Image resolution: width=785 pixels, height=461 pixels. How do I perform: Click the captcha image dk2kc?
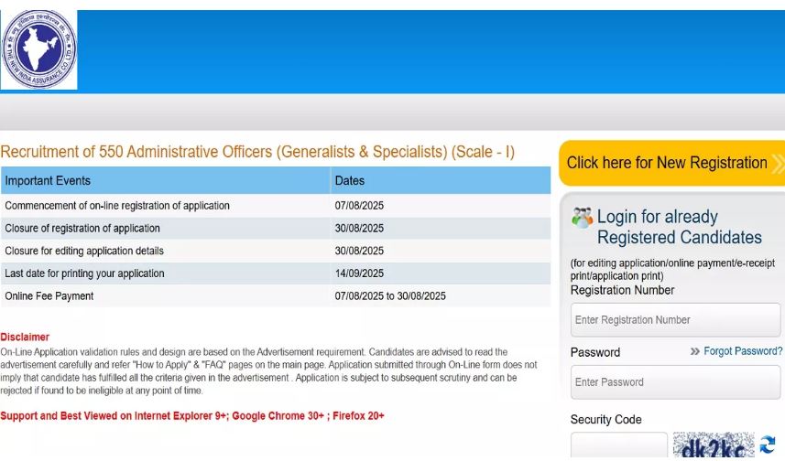(x=714, y=445)
